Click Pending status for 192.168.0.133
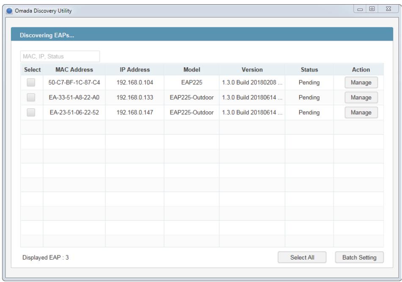This screenshot has width=402, height=282. (x=309, y=98)
